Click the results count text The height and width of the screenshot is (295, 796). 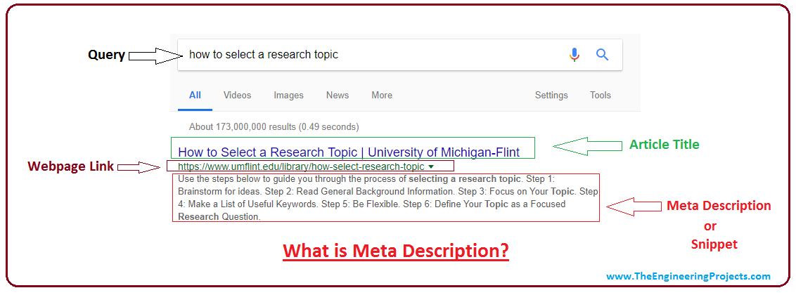(x=274, y=126)
